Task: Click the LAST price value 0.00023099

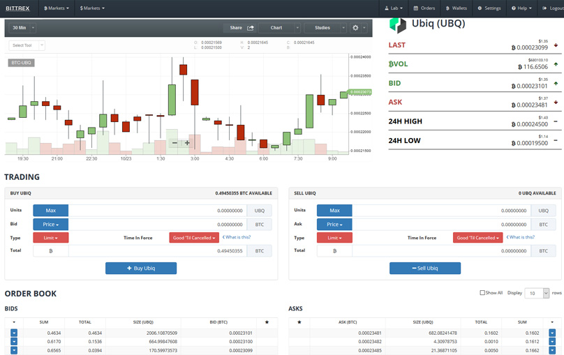Action: point(530,47)
